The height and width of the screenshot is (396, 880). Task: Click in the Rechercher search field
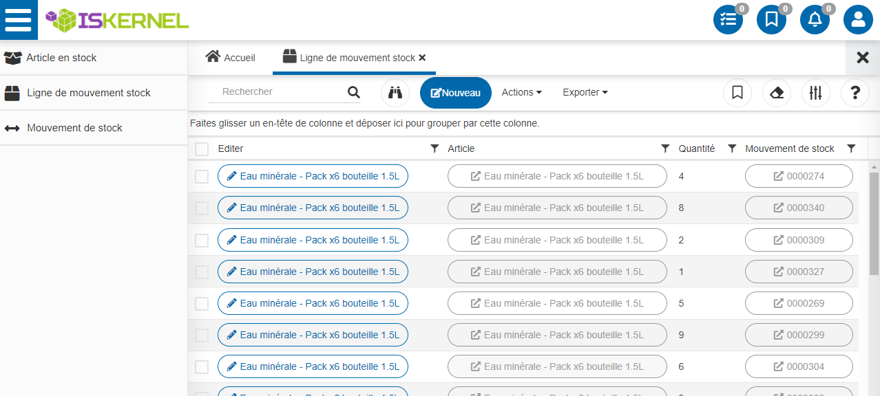coord(279,92)
